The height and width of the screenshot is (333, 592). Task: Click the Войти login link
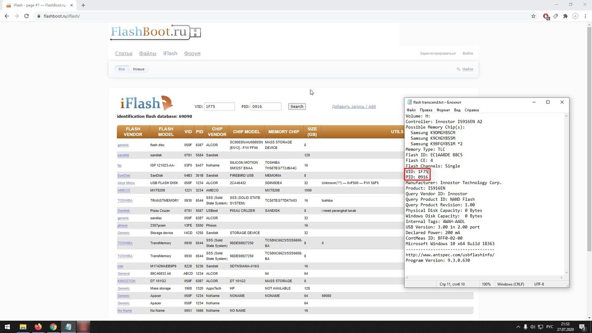tap(468, 53)
